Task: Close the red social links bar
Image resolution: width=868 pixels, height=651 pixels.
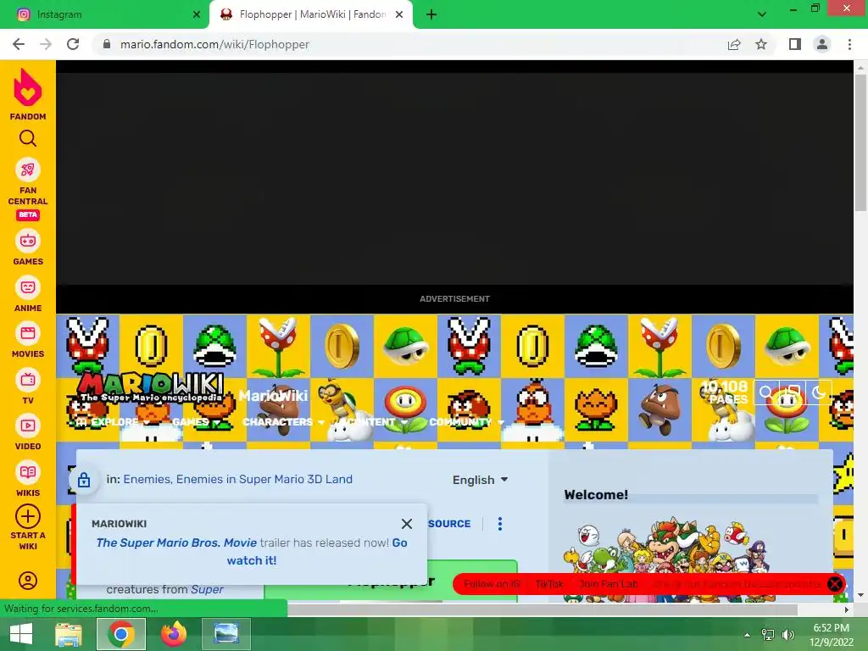Action: (x=835, y=583)
